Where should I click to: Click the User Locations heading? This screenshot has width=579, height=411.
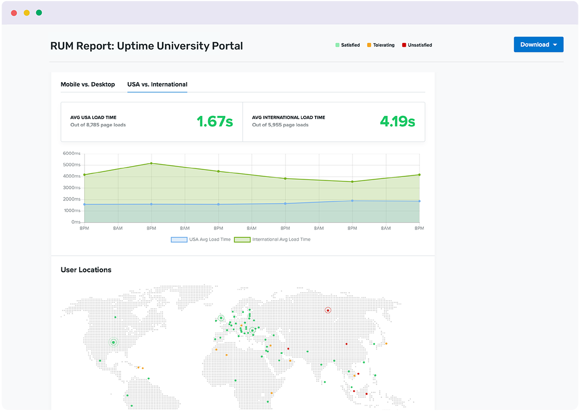tap(86, 269)
